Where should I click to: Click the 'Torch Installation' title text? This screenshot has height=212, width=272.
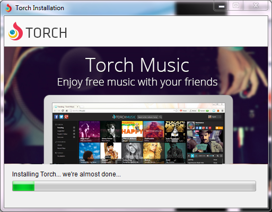[x=40, y=8]
